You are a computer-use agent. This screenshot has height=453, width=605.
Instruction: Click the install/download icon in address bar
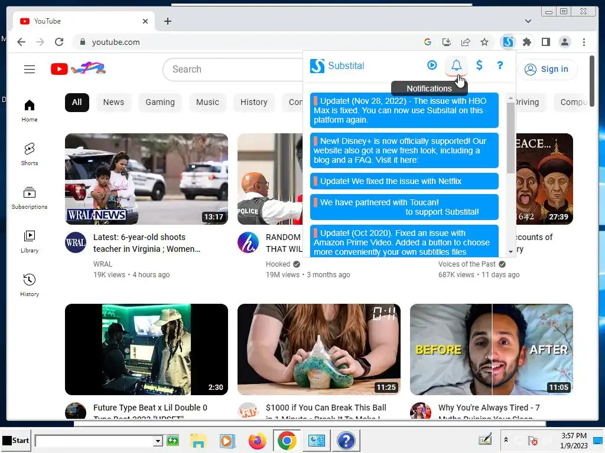[447, 42]
